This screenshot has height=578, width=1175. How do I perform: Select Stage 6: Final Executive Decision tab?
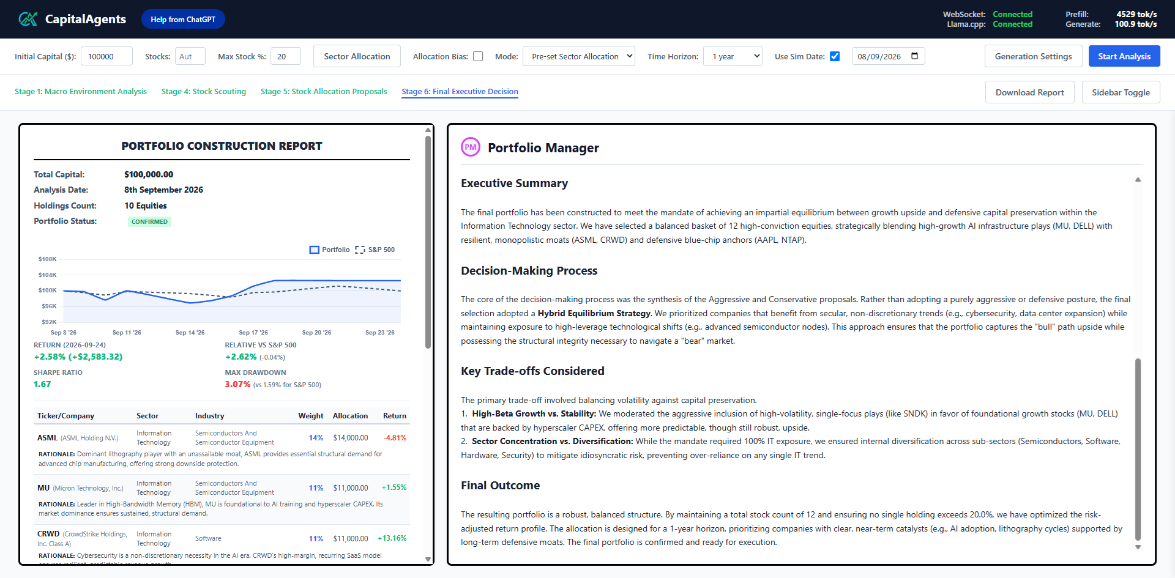(460, 92)
